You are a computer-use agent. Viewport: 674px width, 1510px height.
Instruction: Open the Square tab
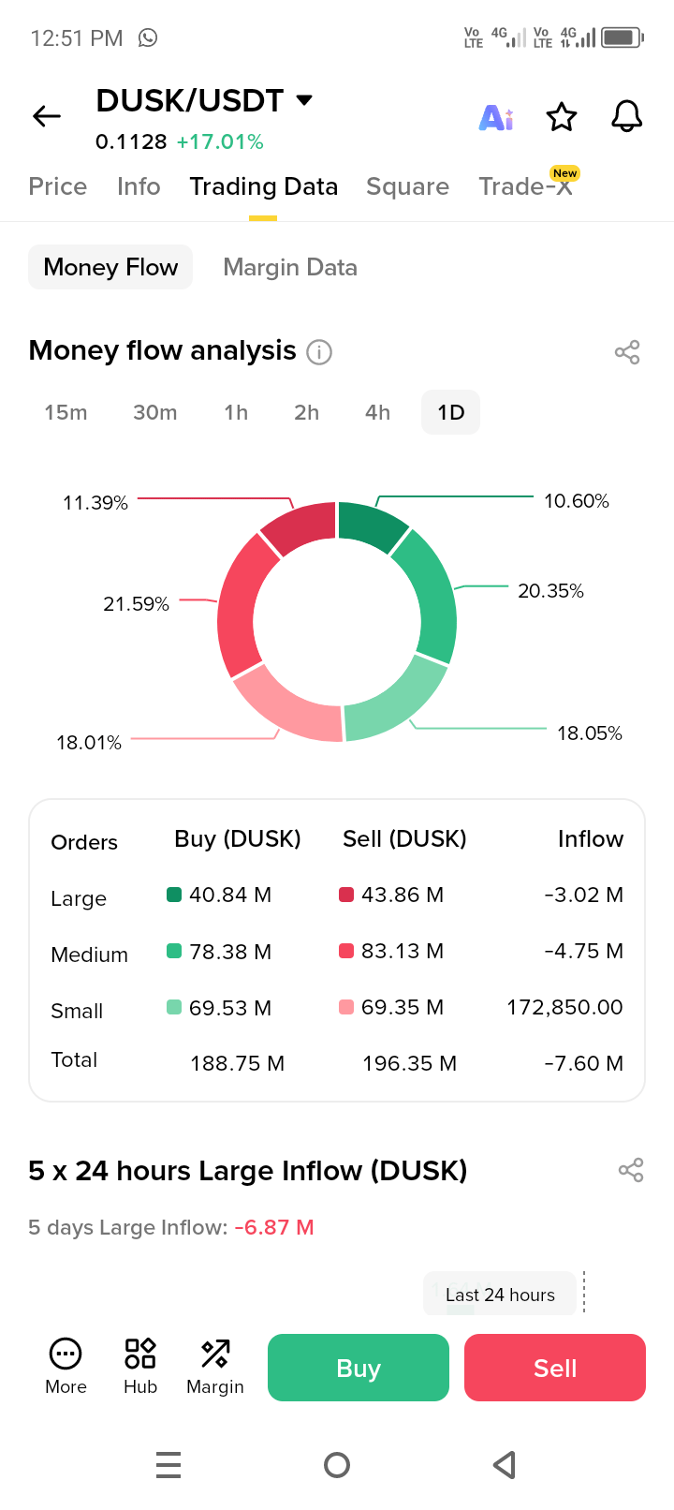[x=407, y=186]
